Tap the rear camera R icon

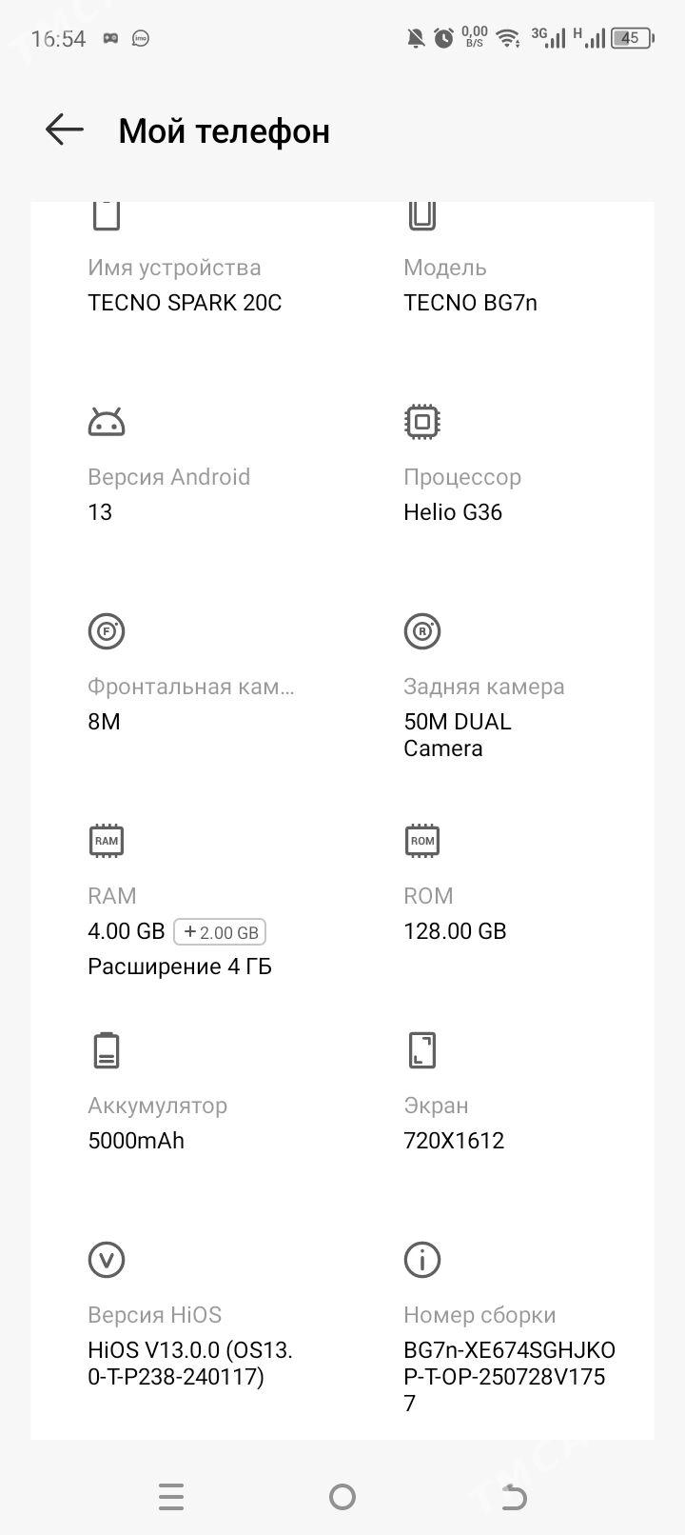pyautogui.click(x=422, y=631)
